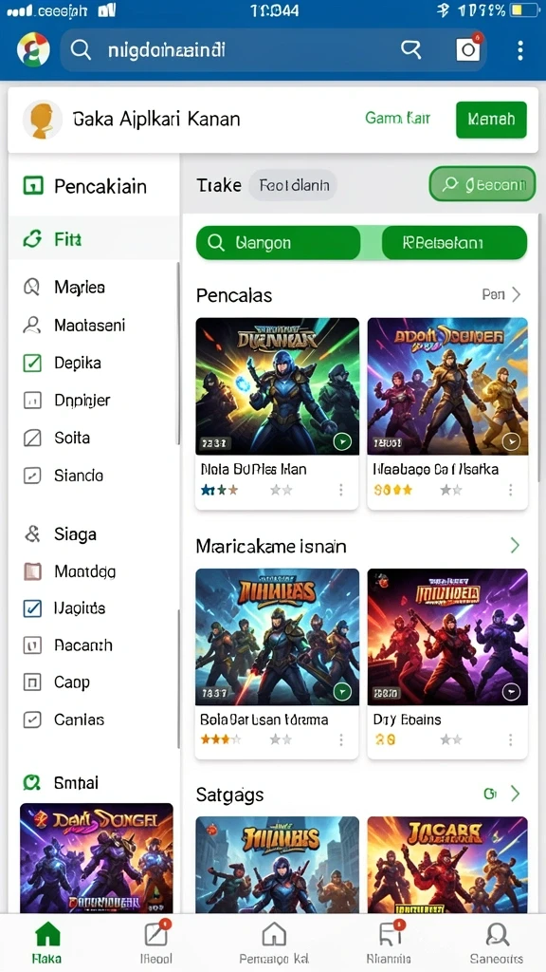Expand the Pencalas section chevron
This screenshot has height=972, width=546.
tap(517, 294)
